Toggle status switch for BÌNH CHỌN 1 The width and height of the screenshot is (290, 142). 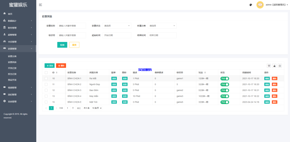(x=225, y=79)
